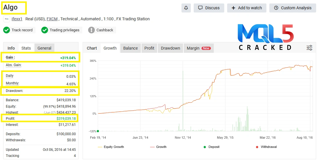Click the Track record green checkmark
The image size is (324, 161).
(7, 30)
